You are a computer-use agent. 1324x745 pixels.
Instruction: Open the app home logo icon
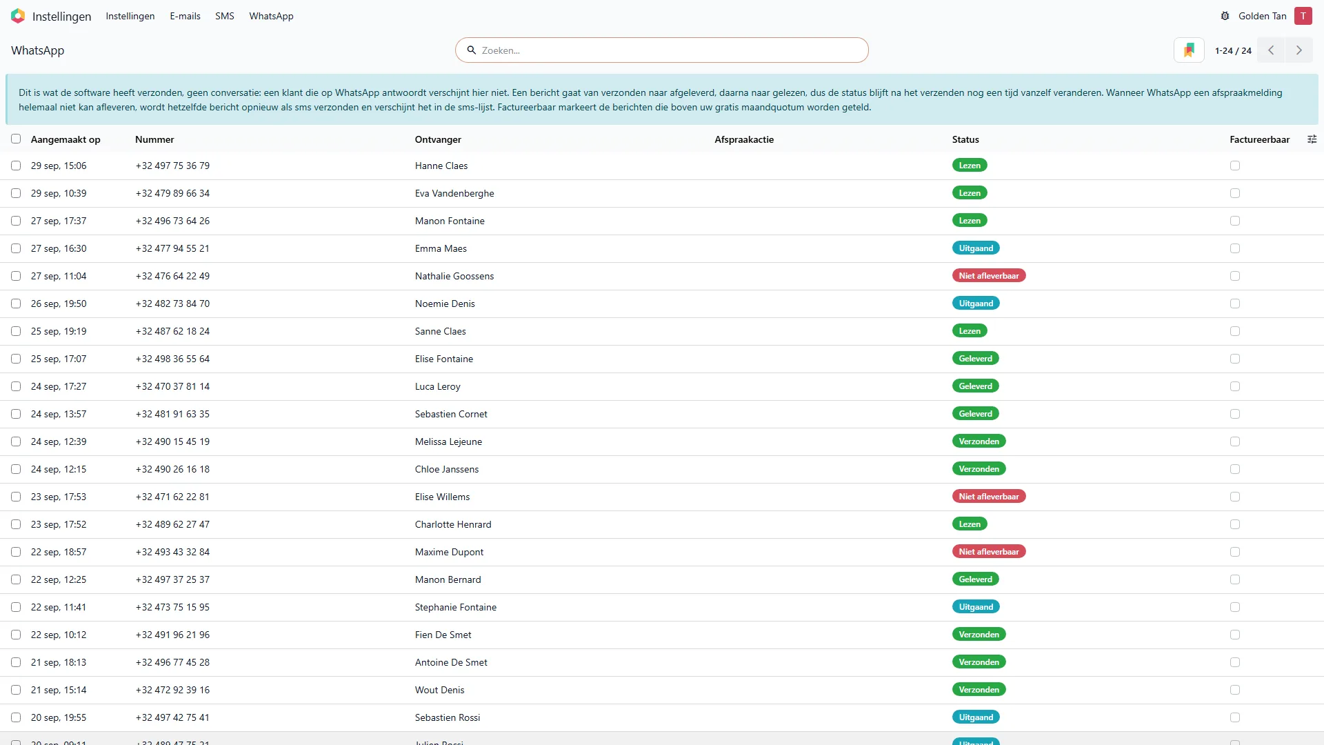(18, 16)
